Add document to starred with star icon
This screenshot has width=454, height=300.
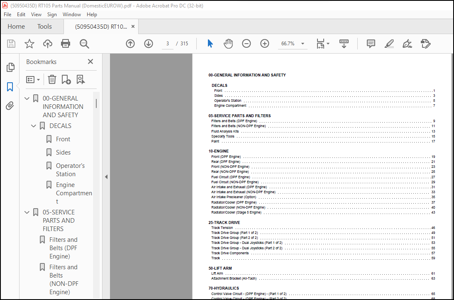(29, 44)
